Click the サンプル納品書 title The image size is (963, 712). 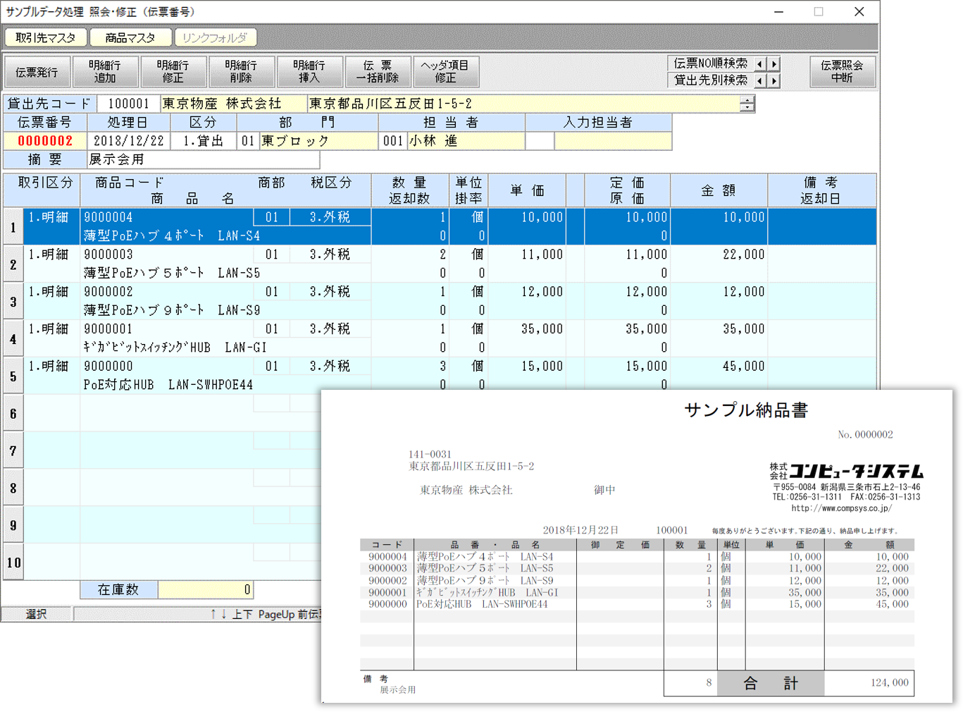pyautogui.click(x=746, y=410)
